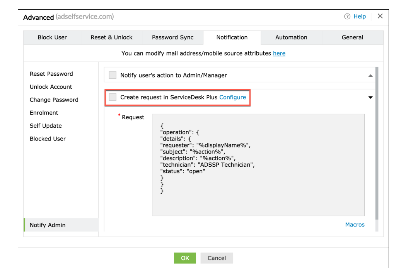Open the ServiceDesk Plus Configure link
The width and height of the screenshot is (401, 279).
233,97
